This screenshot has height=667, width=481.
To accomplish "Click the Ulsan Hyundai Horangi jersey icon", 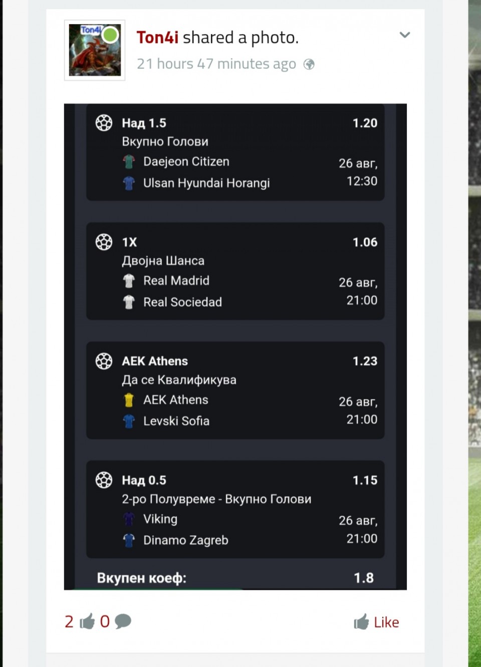I will tap(129, 183).
